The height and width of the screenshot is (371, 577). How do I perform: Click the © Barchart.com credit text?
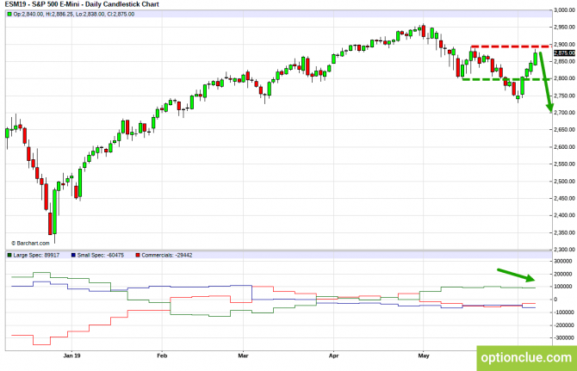30,243
